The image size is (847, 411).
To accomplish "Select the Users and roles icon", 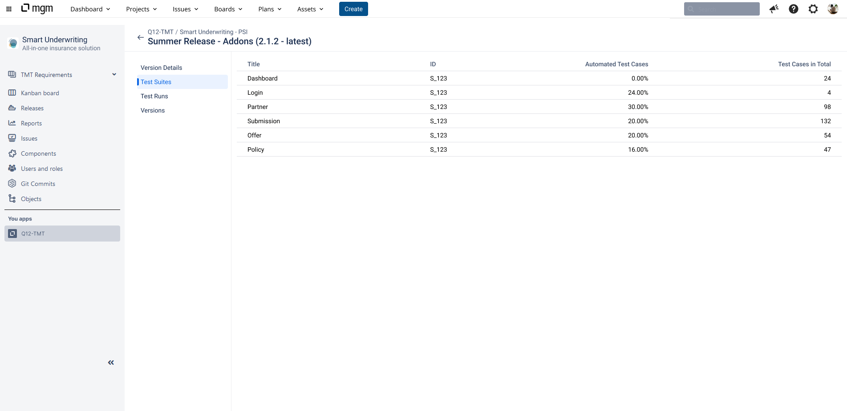I will pos(12,168).
